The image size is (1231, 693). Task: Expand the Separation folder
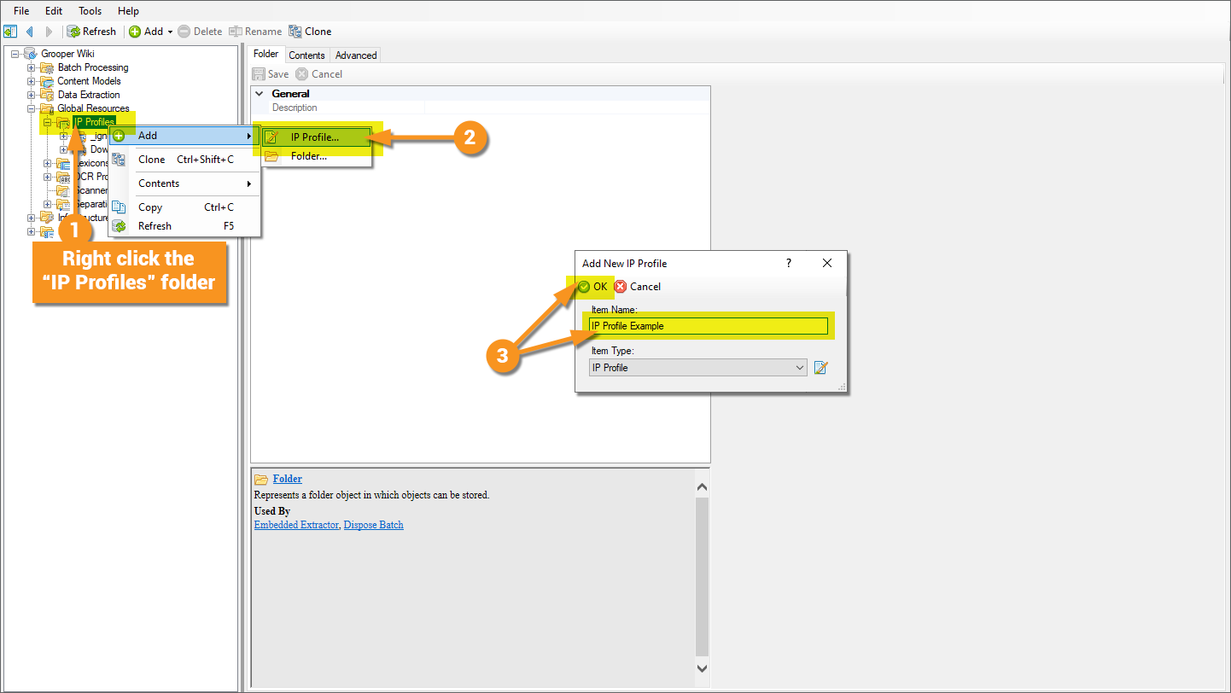coord(48,204)
